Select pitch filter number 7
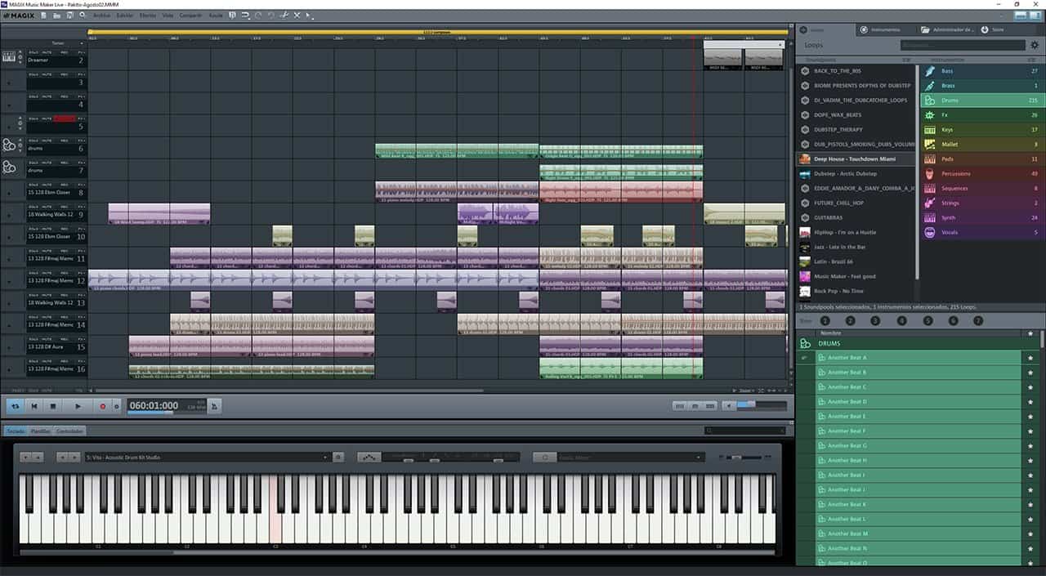1046x576 pixels. pos(978,321)
